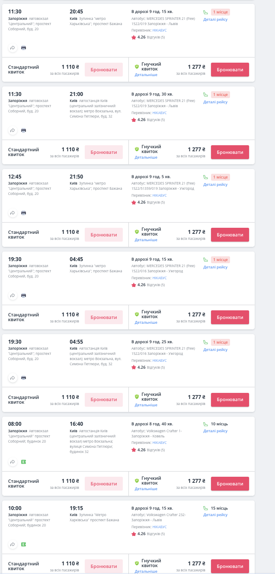Click "1 місце" badge on trip arriving 20:45
Screen dimensions: 275x574
click(221, 12)
